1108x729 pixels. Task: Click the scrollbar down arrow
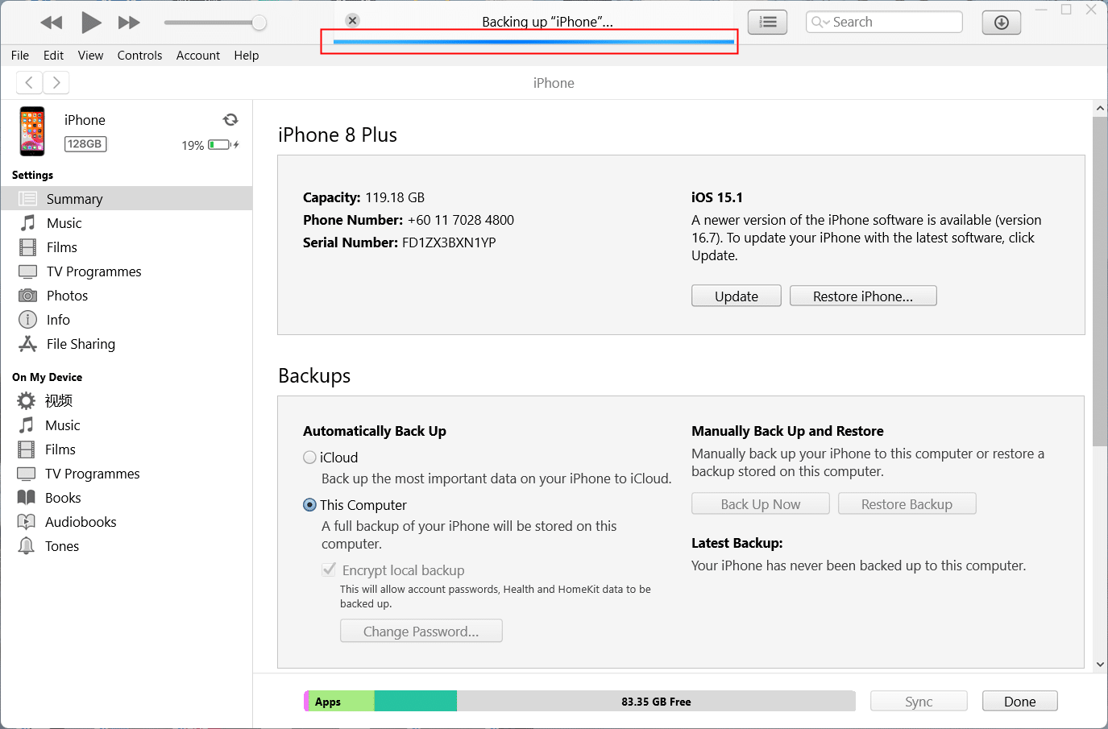[x=1100, y=665]
